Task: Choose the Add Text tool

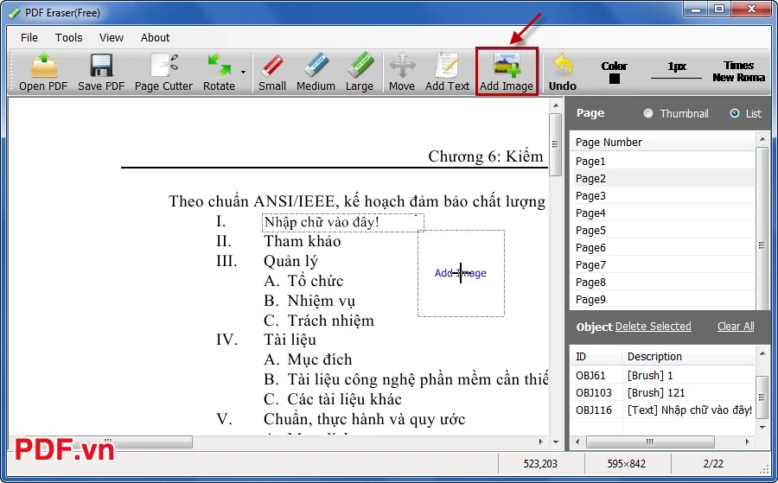Action: (x=447, y=72)
